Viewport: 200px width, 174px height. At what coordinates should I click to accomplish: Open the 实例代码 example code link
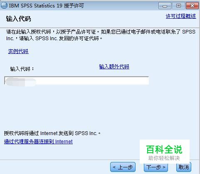(x=18, y=51)
